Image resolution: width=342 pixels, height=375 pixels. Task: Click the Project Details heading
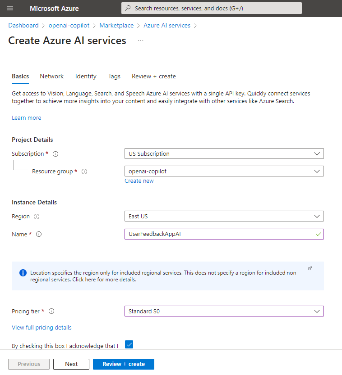coord(32,140)
